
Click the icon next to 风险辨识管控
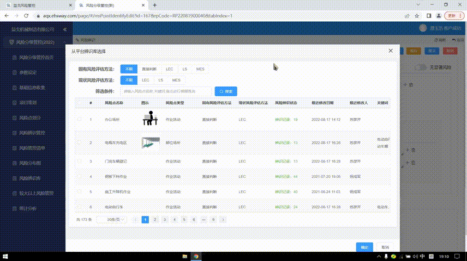(x=15, y=133)
